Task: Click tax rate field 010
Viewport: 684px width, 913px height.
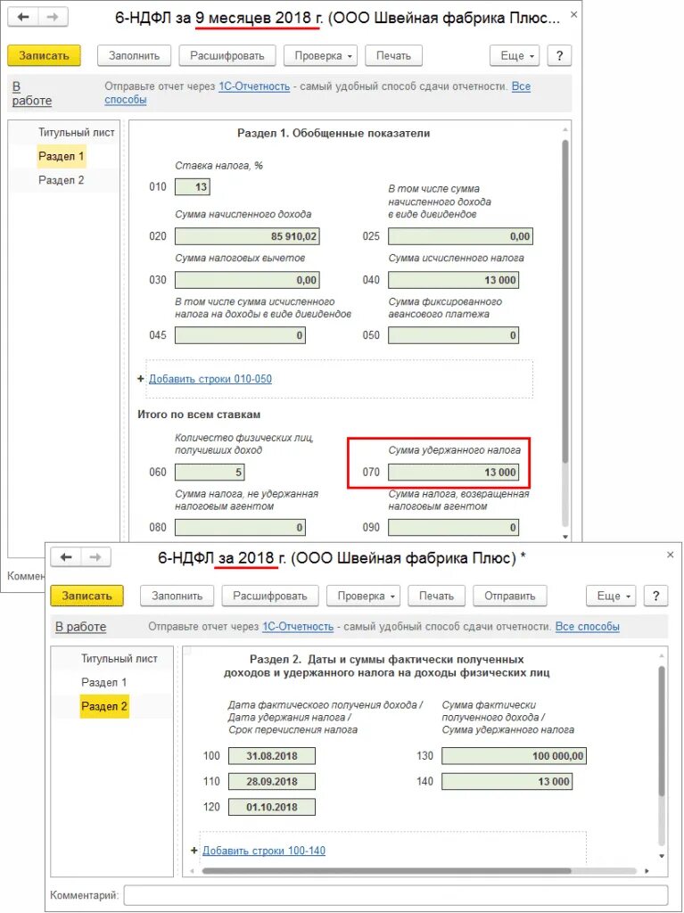Action: point(193,187)
